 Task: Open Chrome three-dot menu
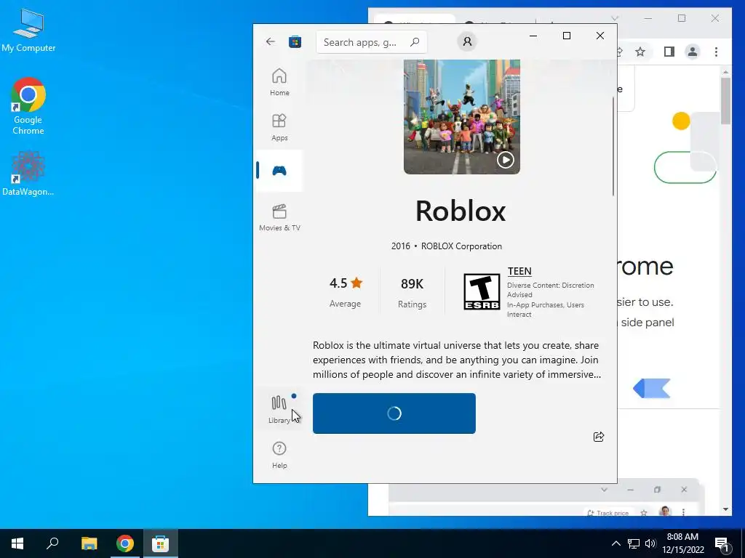(x=716, y=52)
